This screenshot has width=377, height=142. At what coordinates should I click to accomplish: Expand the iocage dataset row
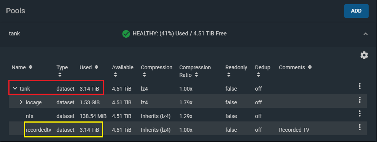pos(21,102)
